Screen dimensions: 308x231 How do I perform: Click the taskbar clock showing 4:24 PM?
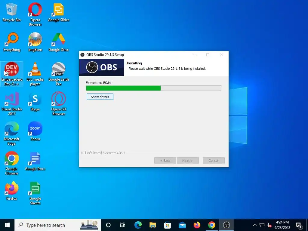tap(282, 225)
